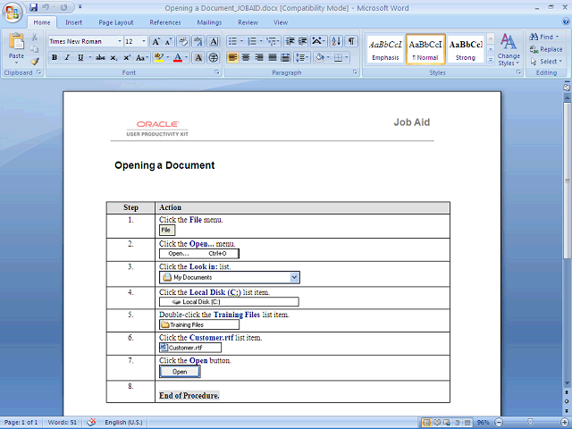Click Words: 51 count in status bar
Viewport: 572px width, 429px height.
point(63,423)
